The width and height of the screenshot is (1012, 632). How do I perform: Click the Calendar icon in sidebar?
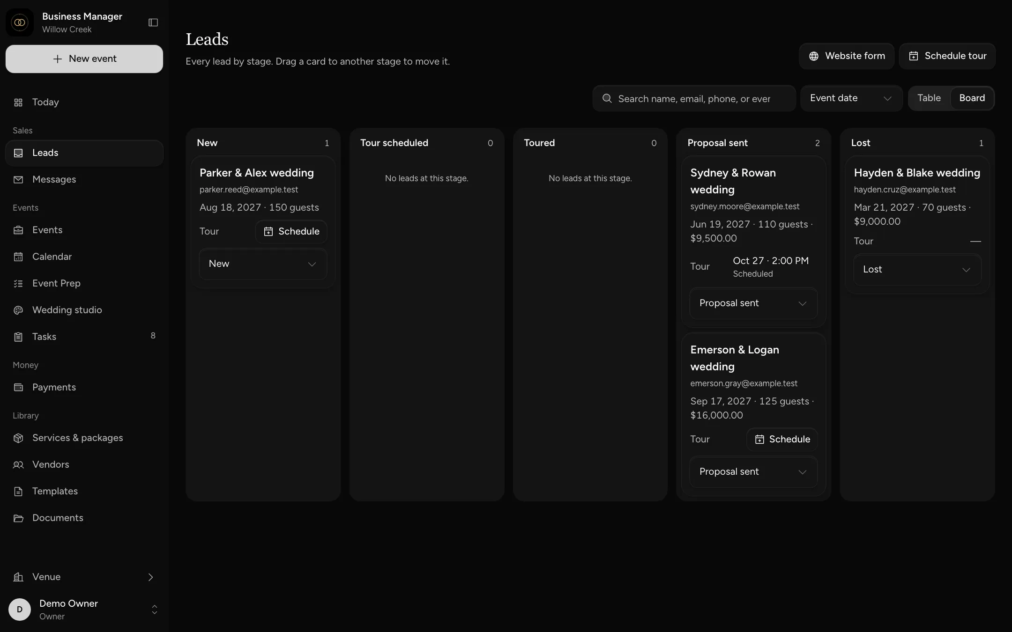18,257
